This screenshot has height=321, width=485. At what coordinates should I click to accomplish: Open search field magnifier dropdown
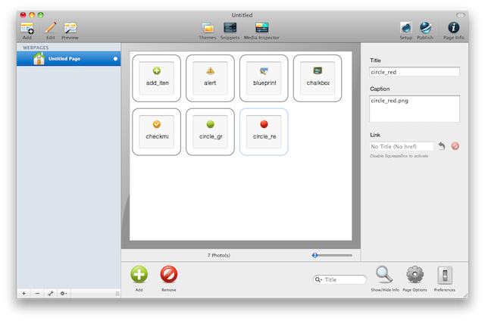(x=318, y=279)
